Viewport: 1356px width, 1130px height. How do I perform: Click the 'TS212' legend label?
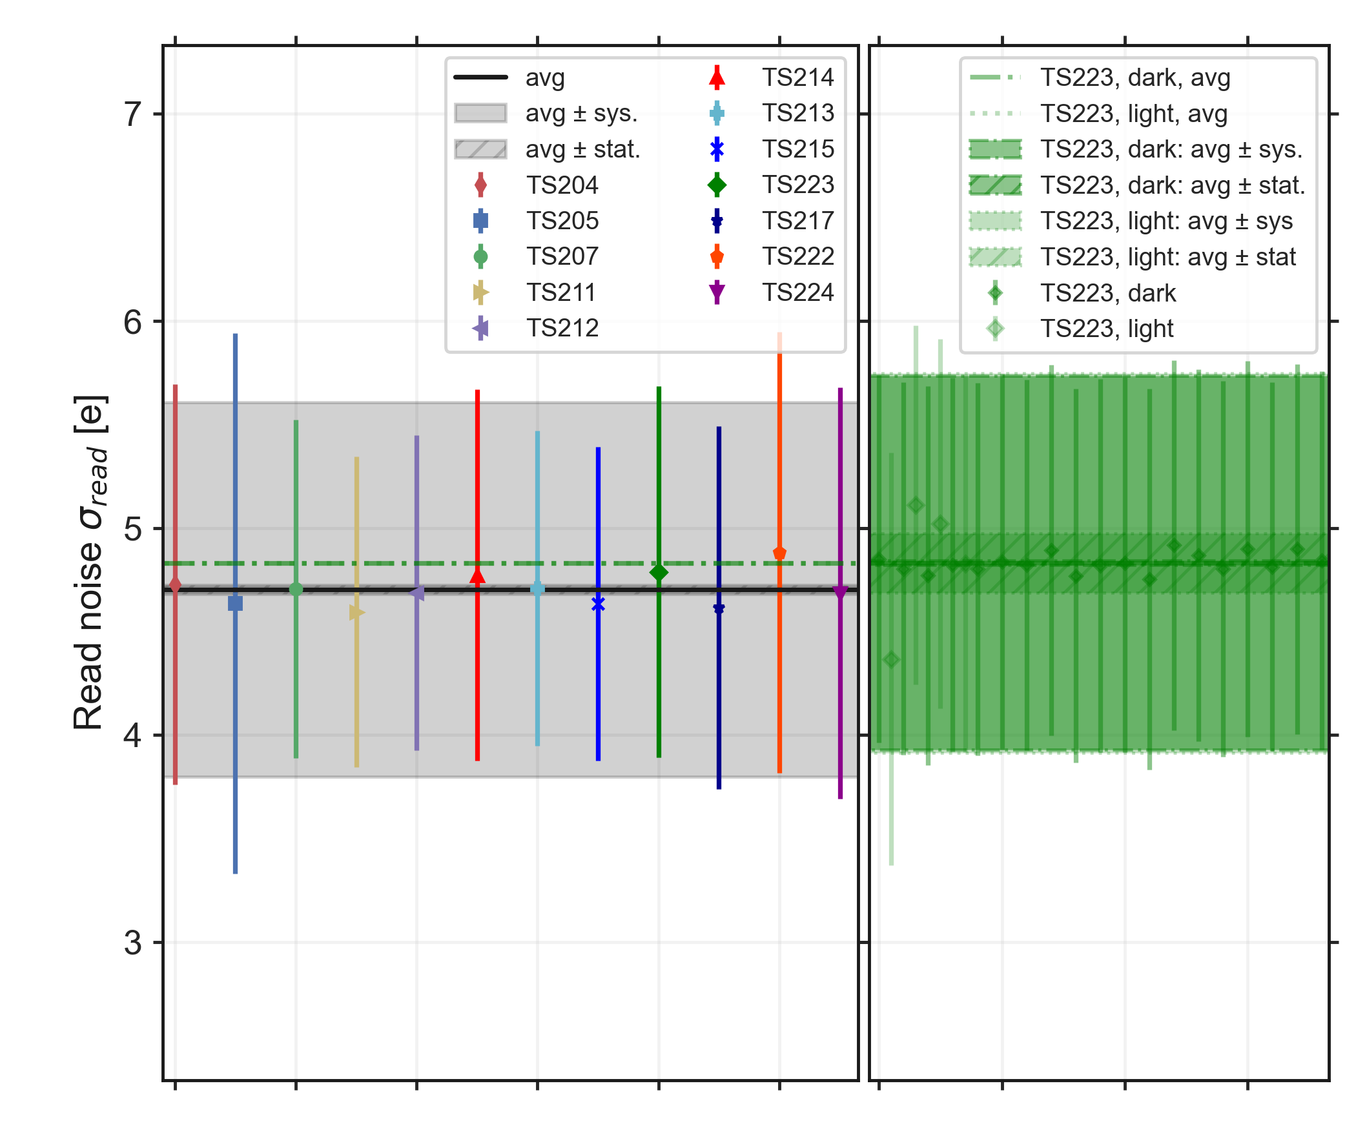click(x=562, y=328)
